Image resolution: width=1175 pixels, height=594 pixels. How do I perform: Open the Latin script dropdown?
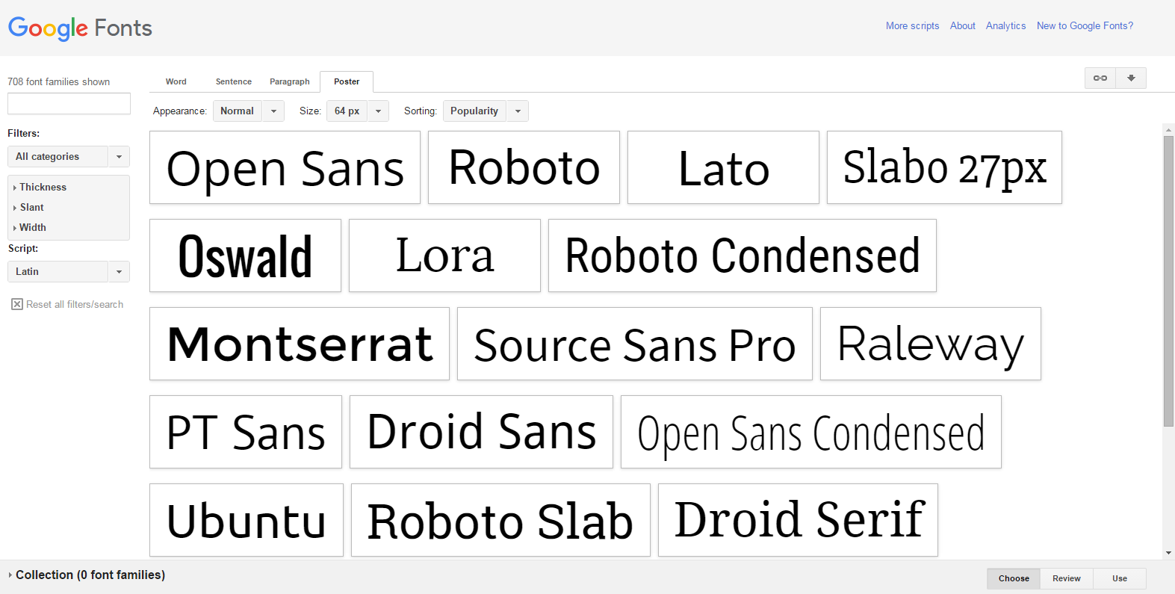tap(68, 272)
